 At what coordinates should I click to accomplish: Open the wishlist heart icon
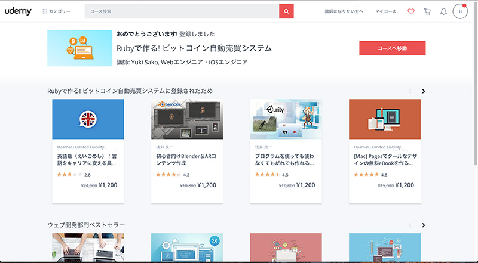pyautogui.click(x=411, y=11)
